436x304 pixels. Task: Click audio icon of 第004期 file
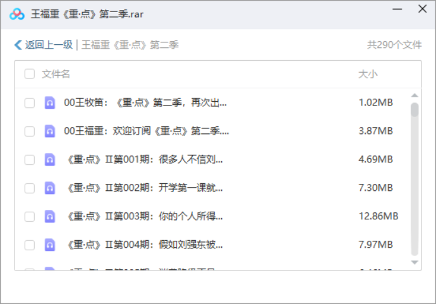(50, 245)
